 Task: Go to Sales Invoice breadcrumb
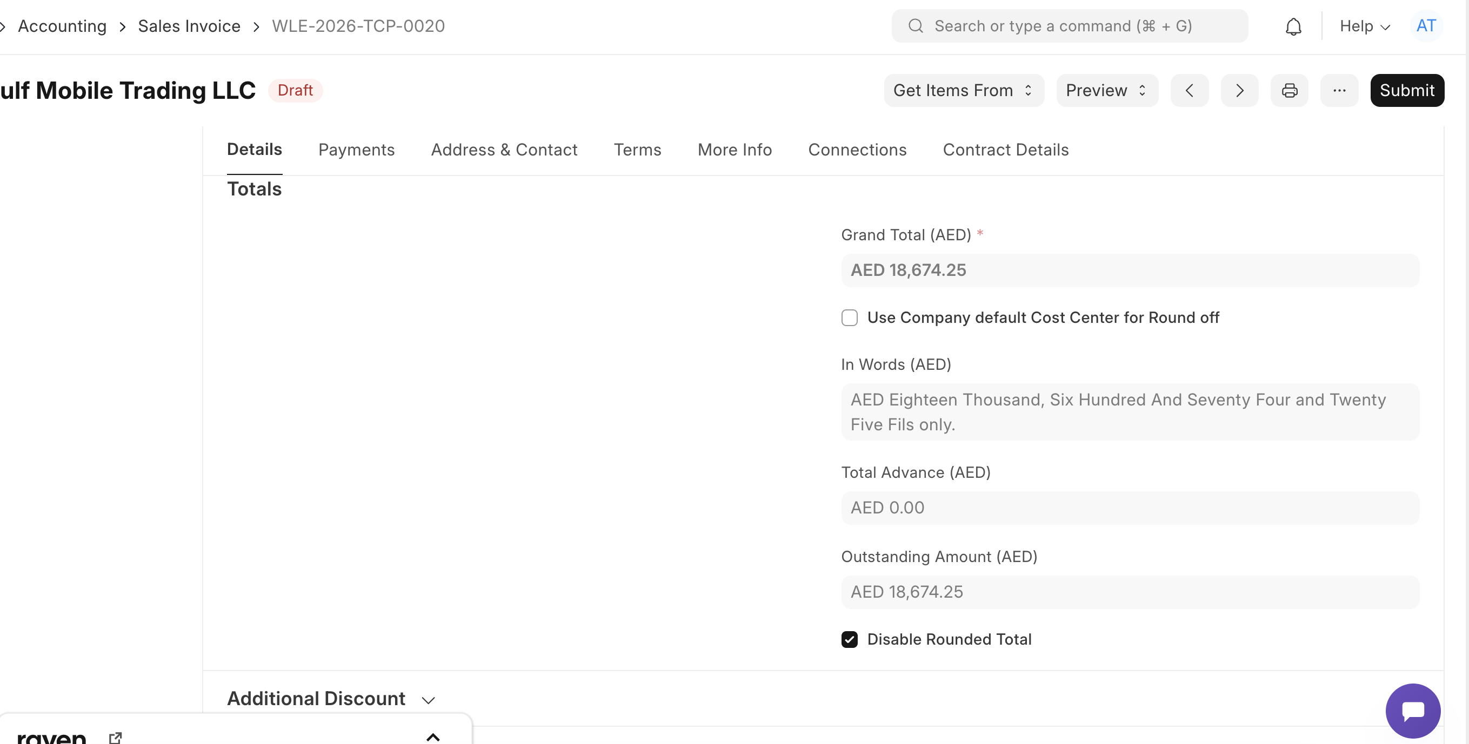click(x=189, y=26)
